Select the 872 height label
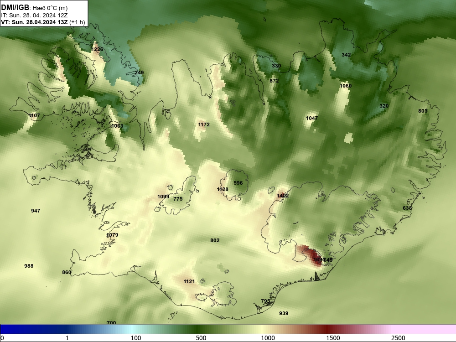The height and width of the screenshot is (342, 456). (x=274, y=81)
